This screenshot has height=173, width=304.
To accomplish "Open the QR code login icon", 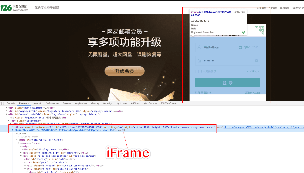I will pos(259,30).
